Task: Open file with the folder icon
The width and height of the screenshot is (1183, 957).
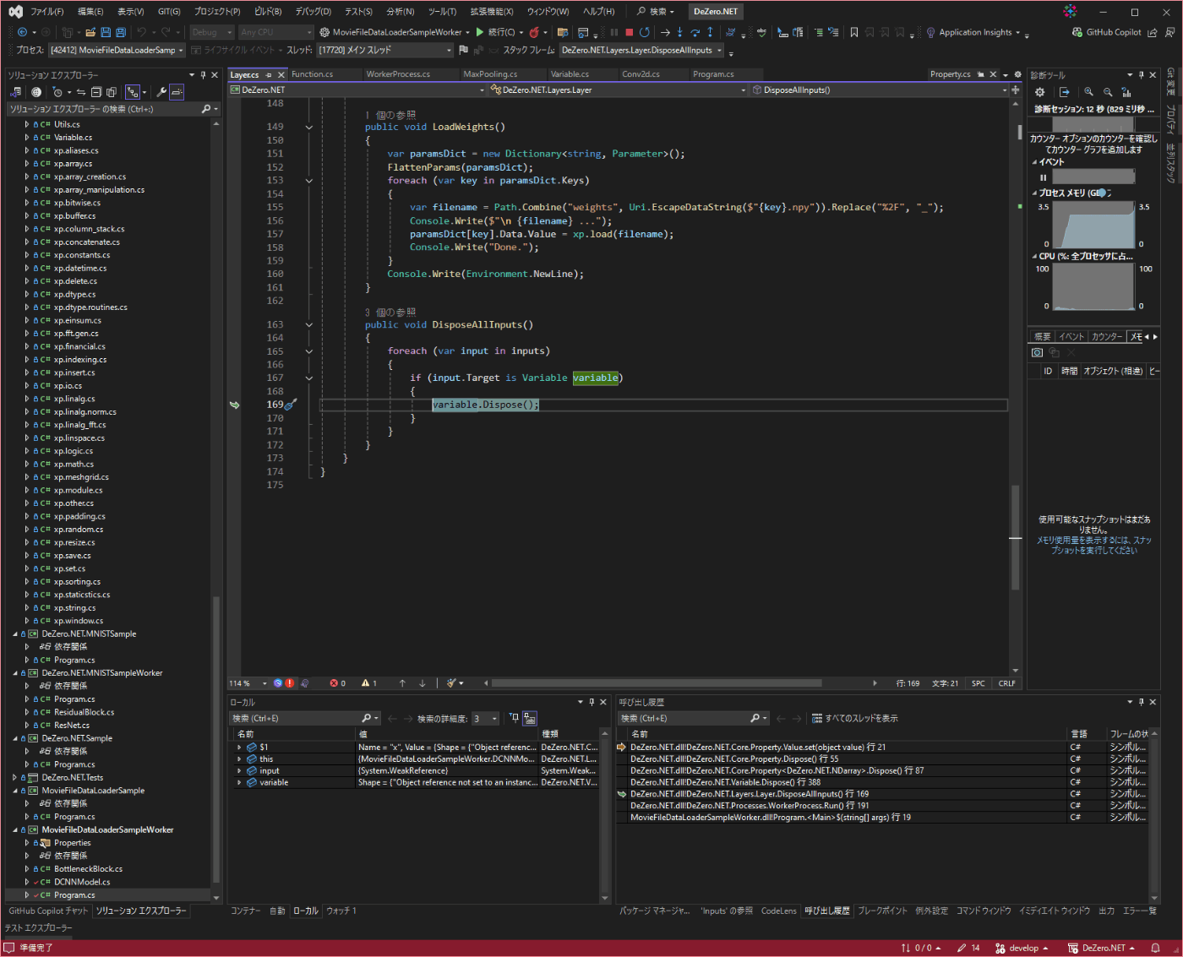Action: tap(90, 32)
